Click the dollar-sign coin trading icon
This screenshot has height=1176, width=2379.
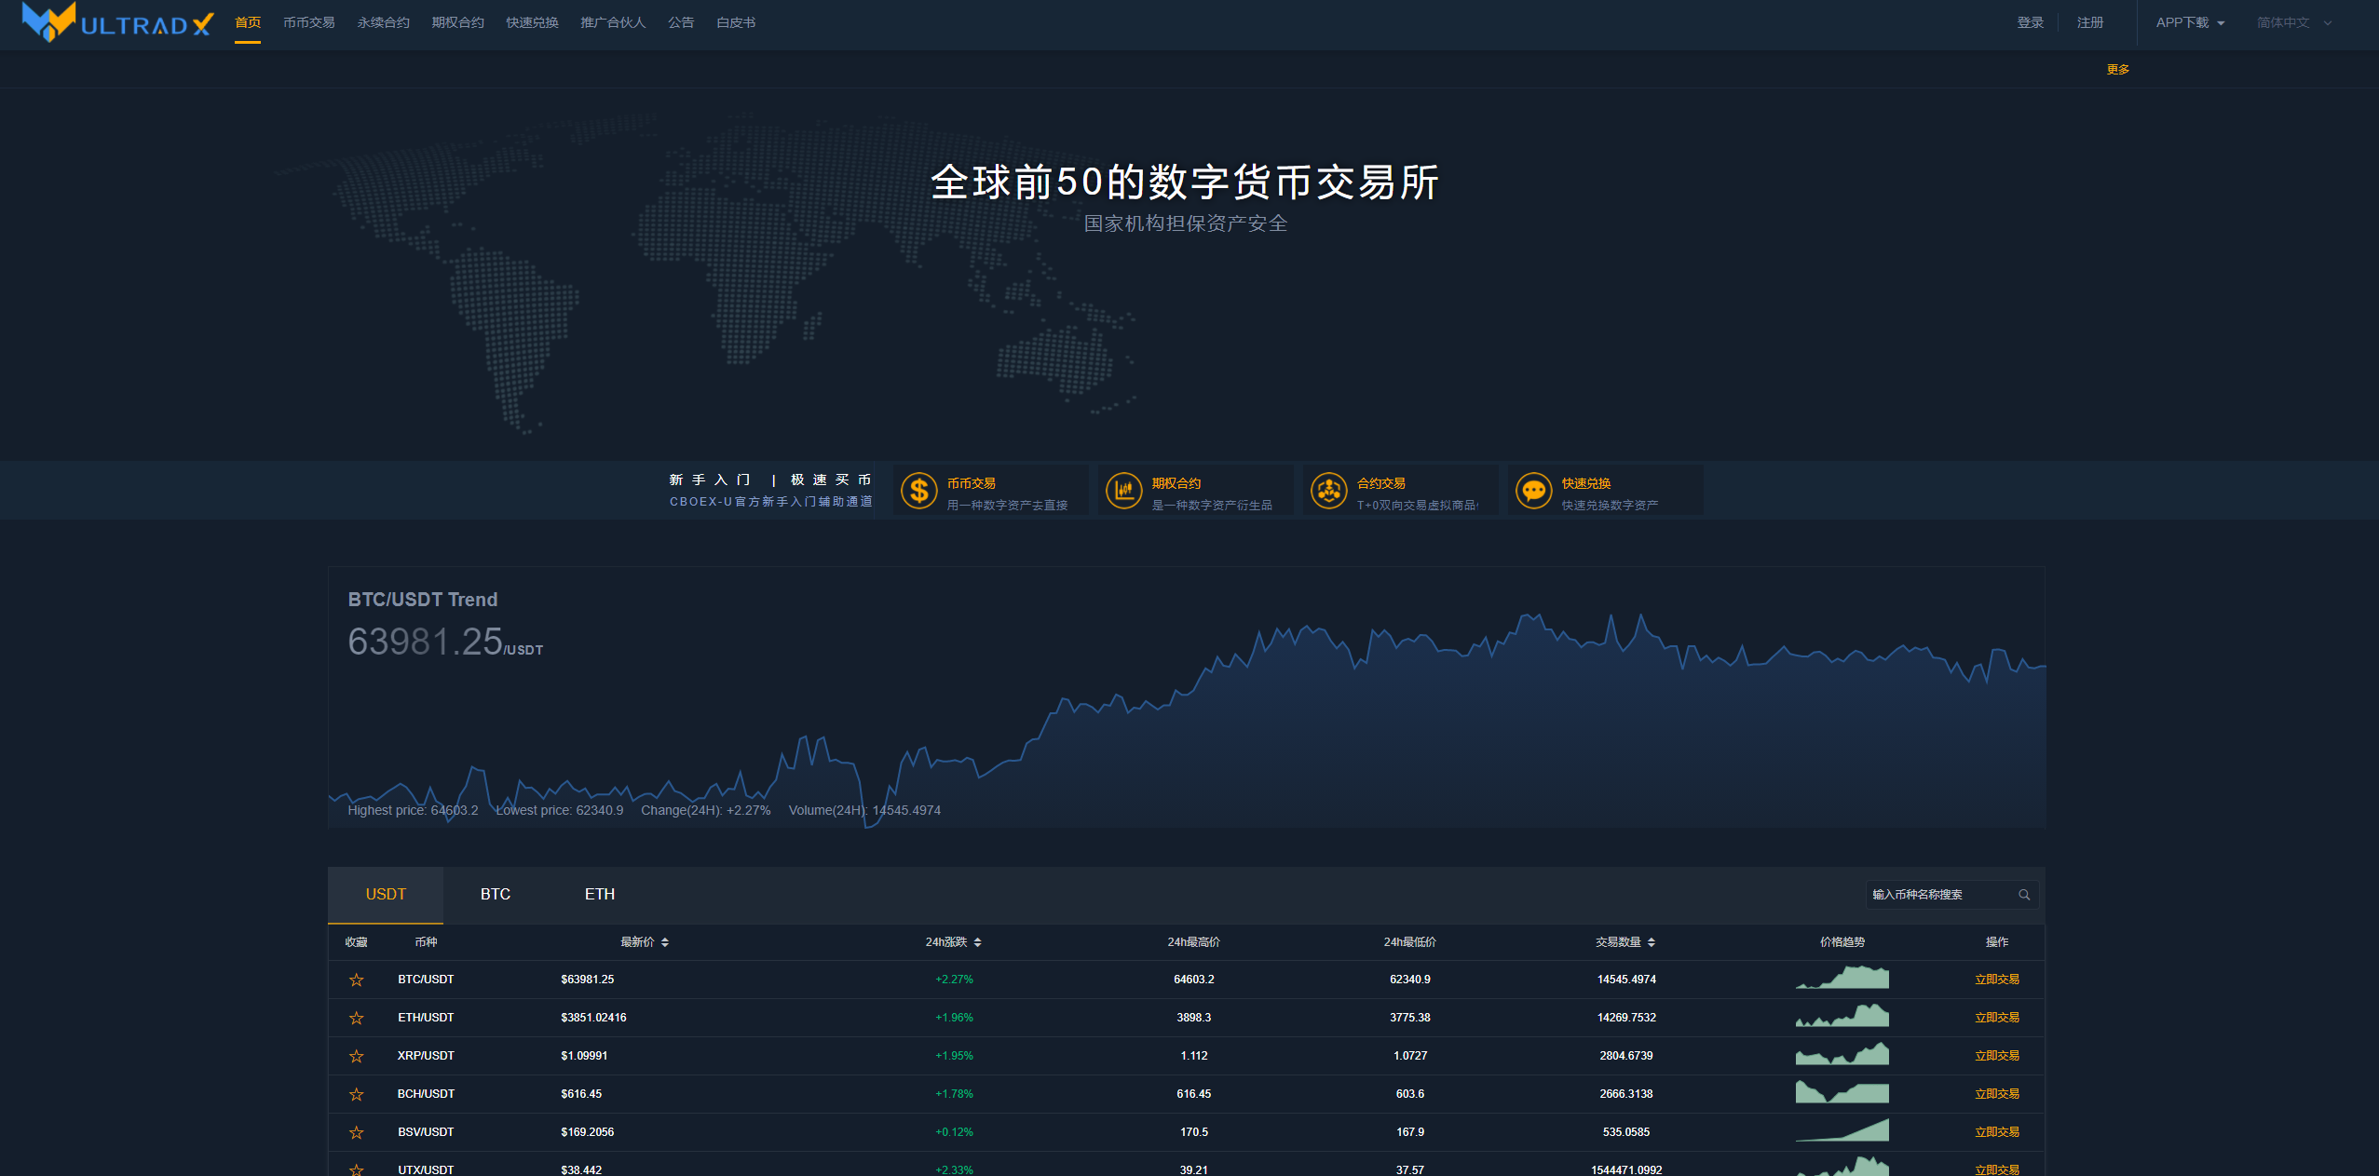pos(918,491)
